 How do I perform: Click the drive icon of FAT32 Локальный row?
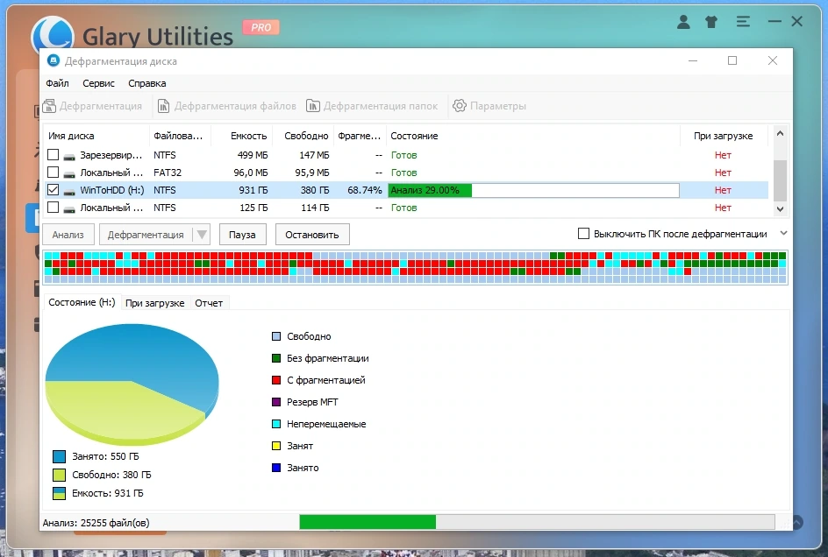(69, 173)
